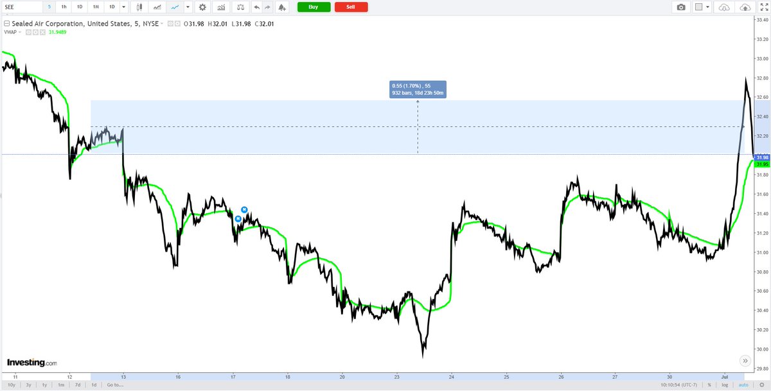Click symbol search field SEE

click(x=21, y=7)
